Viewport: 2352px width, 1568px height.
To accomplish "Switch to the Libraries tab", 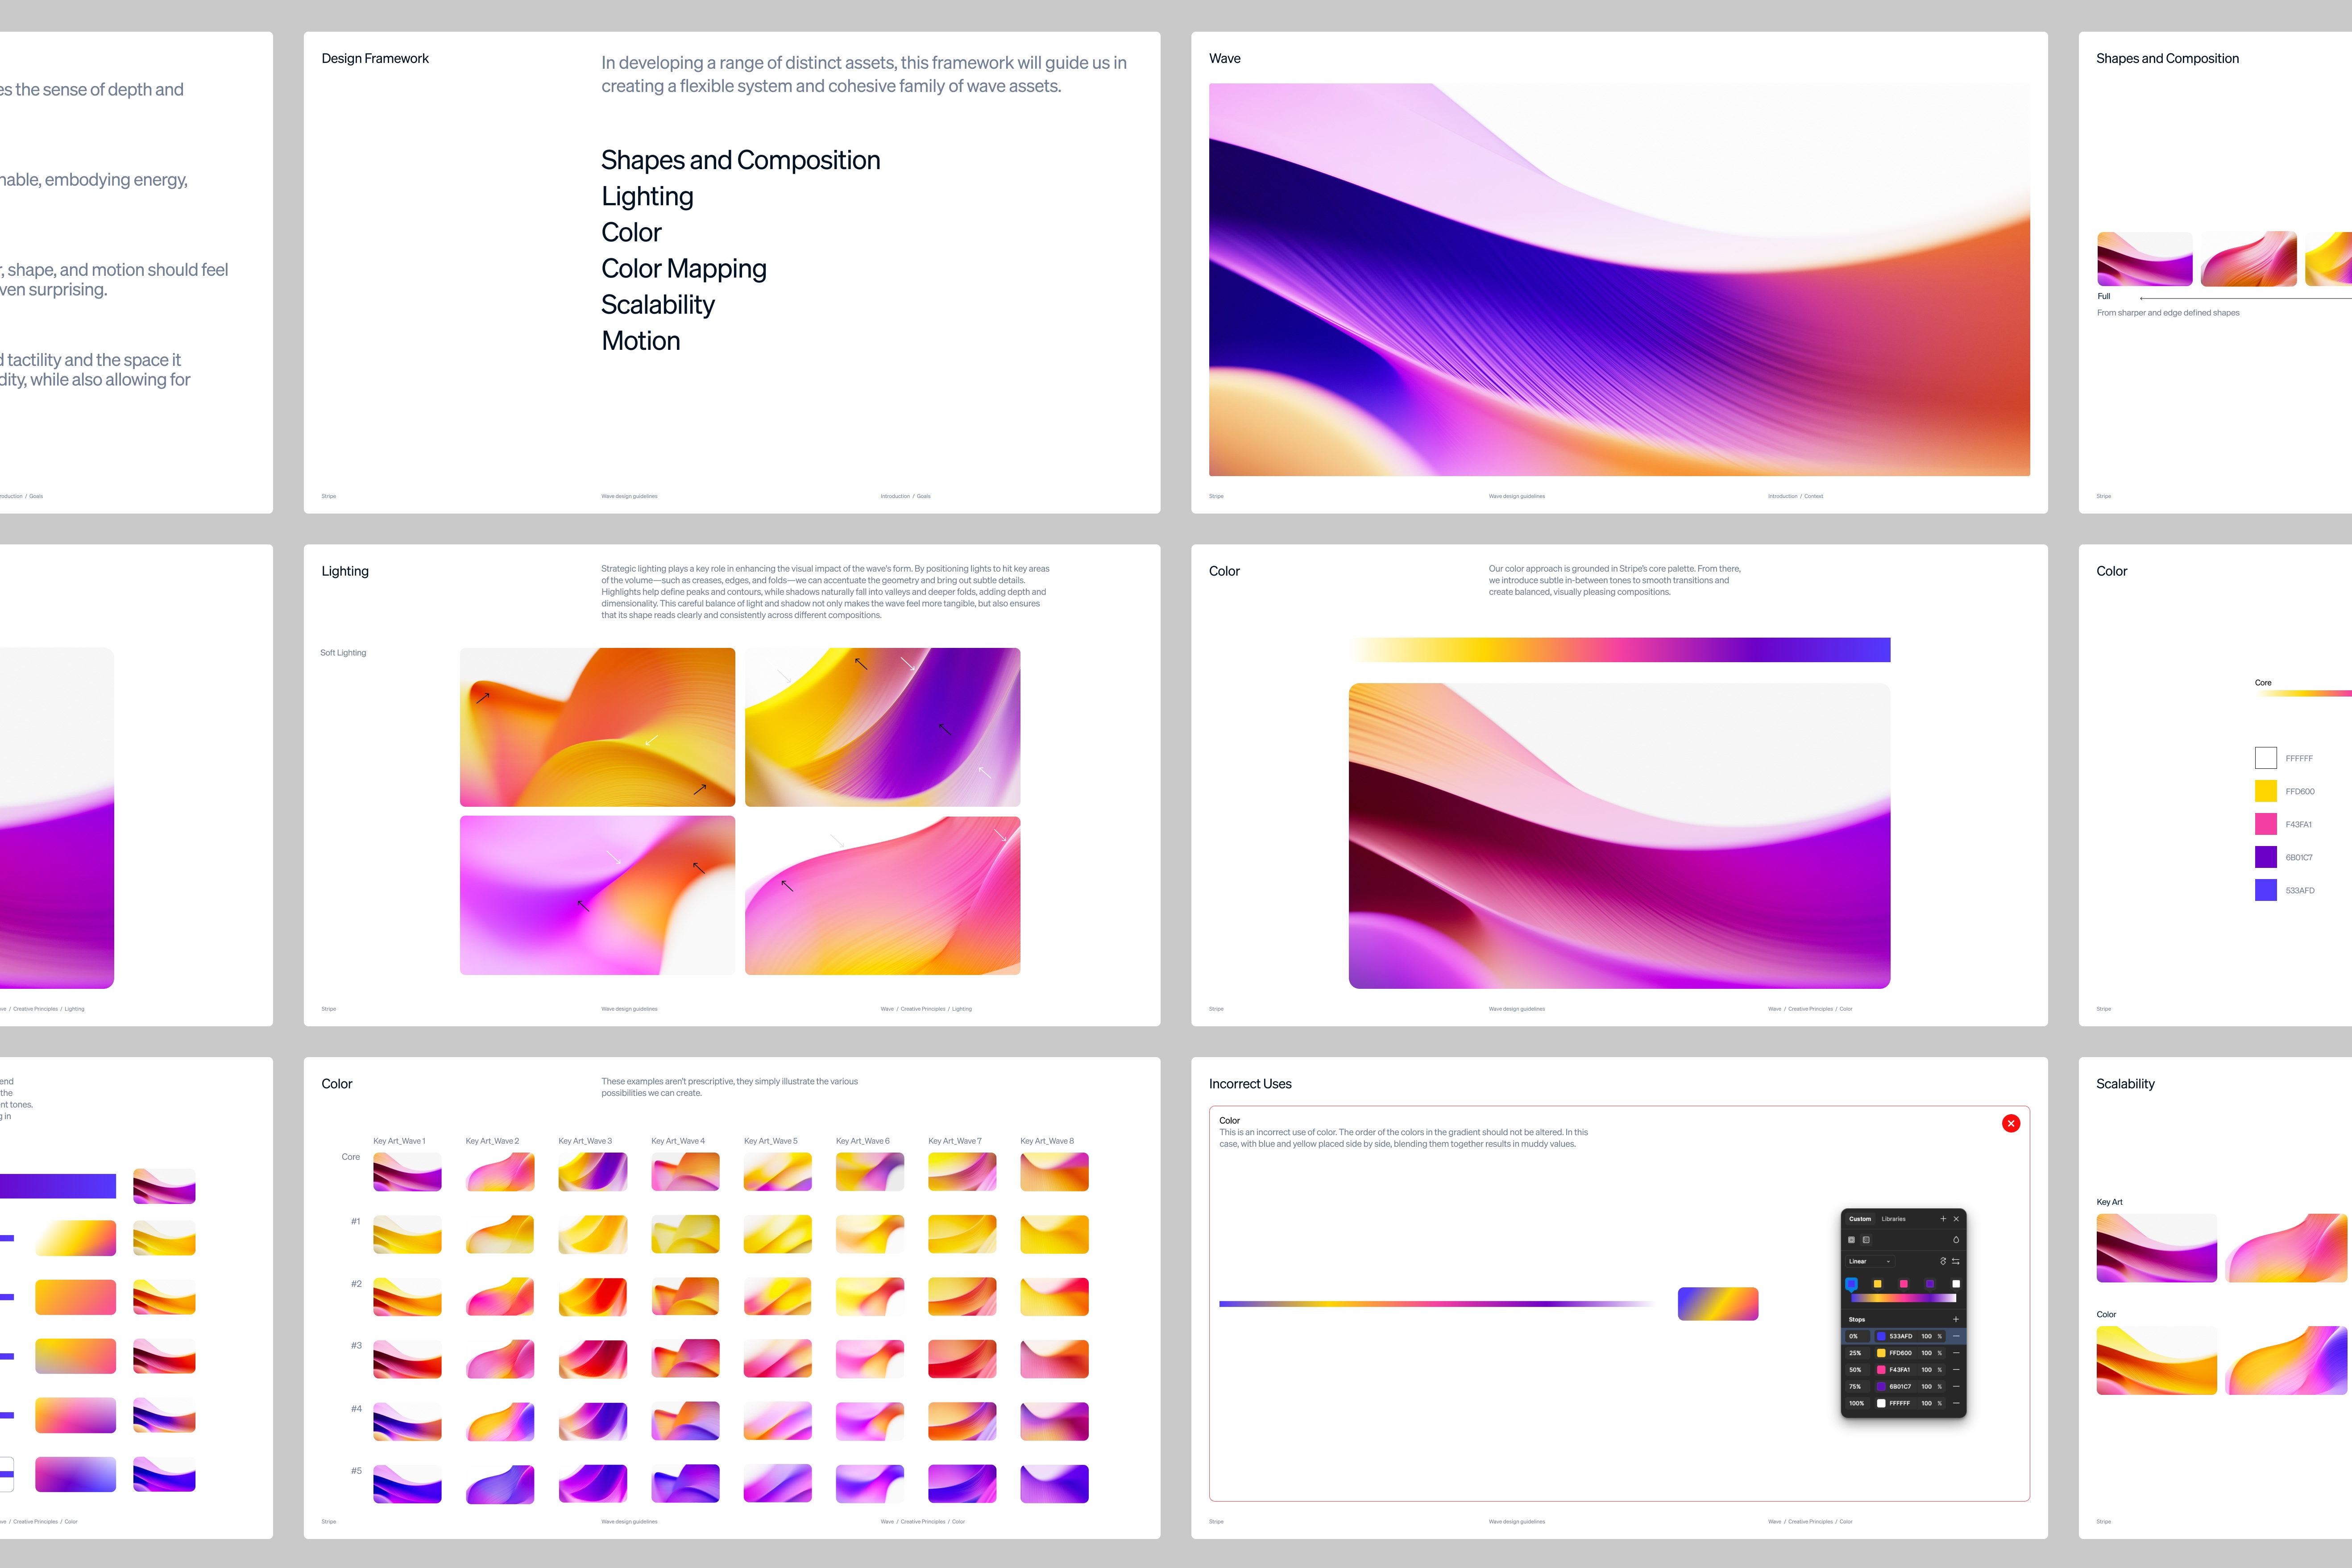I will [x=1894, y=1219].
